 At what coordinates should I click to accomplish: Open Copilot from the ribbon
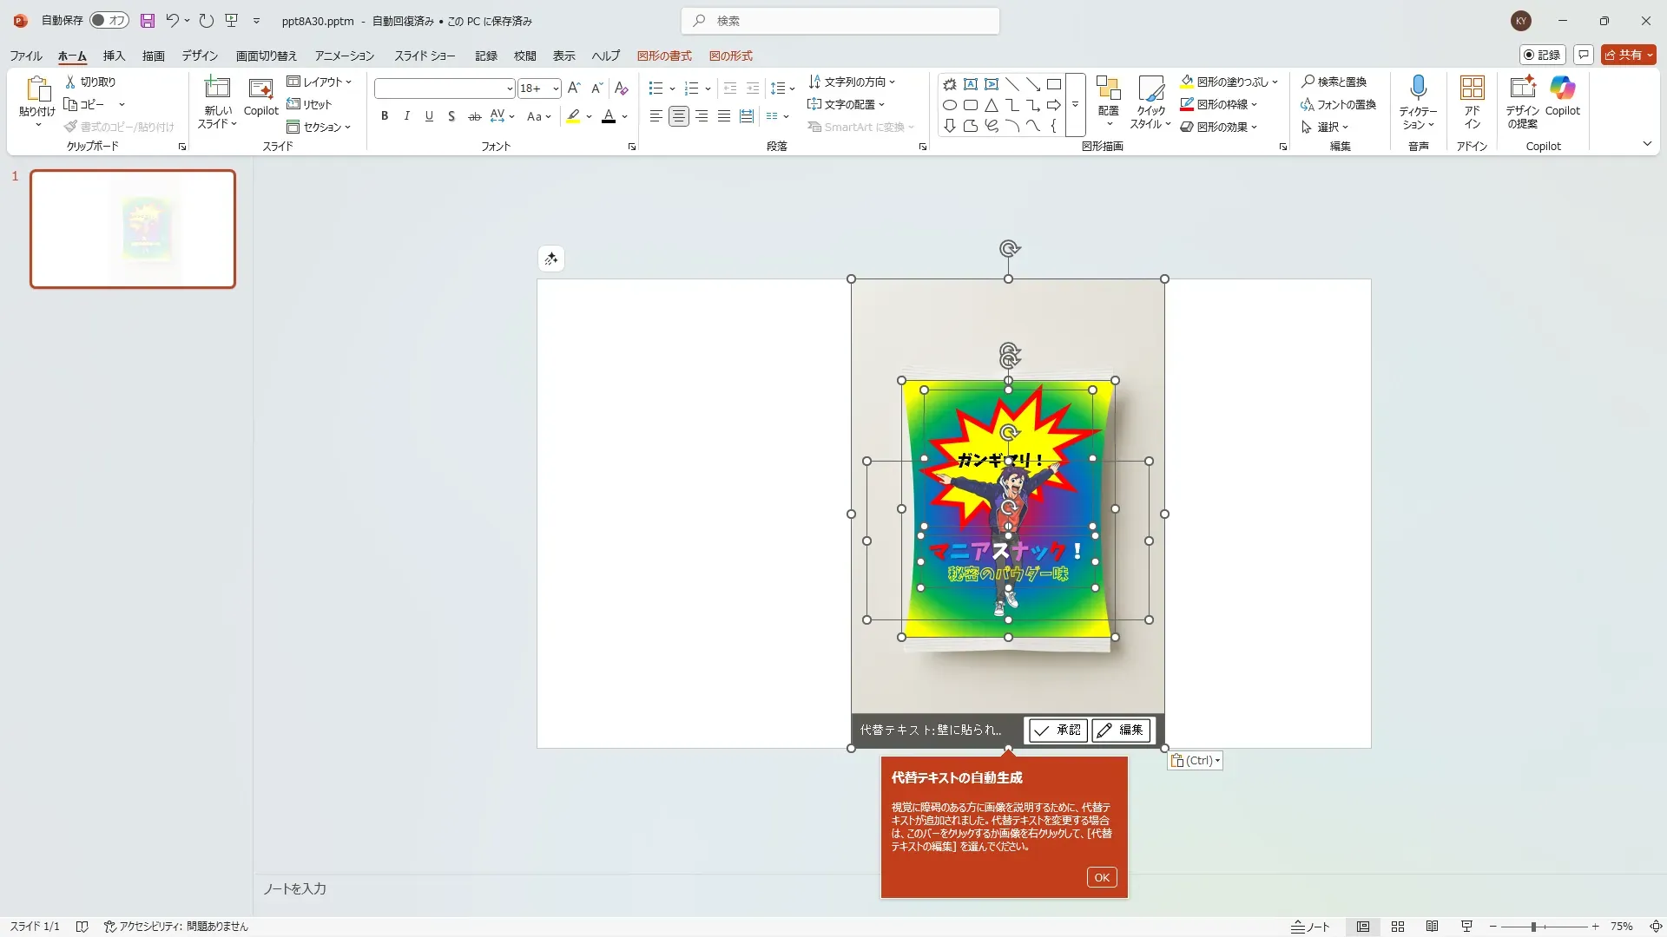pyautogui.click(x=1562, y=88)
